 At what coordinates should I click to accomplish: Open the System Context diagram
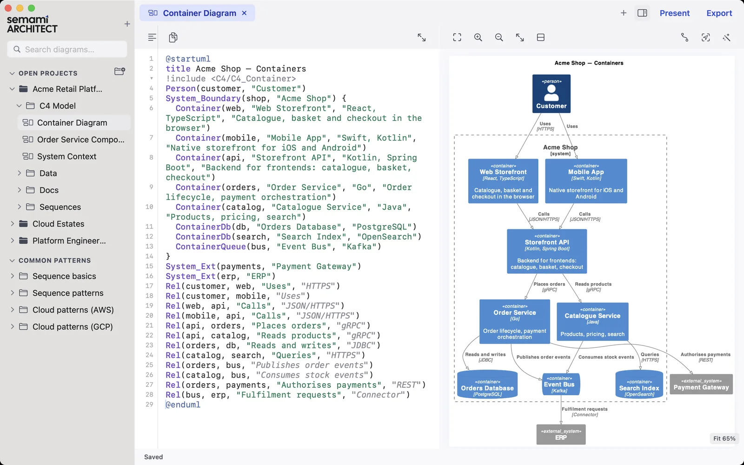66,156
